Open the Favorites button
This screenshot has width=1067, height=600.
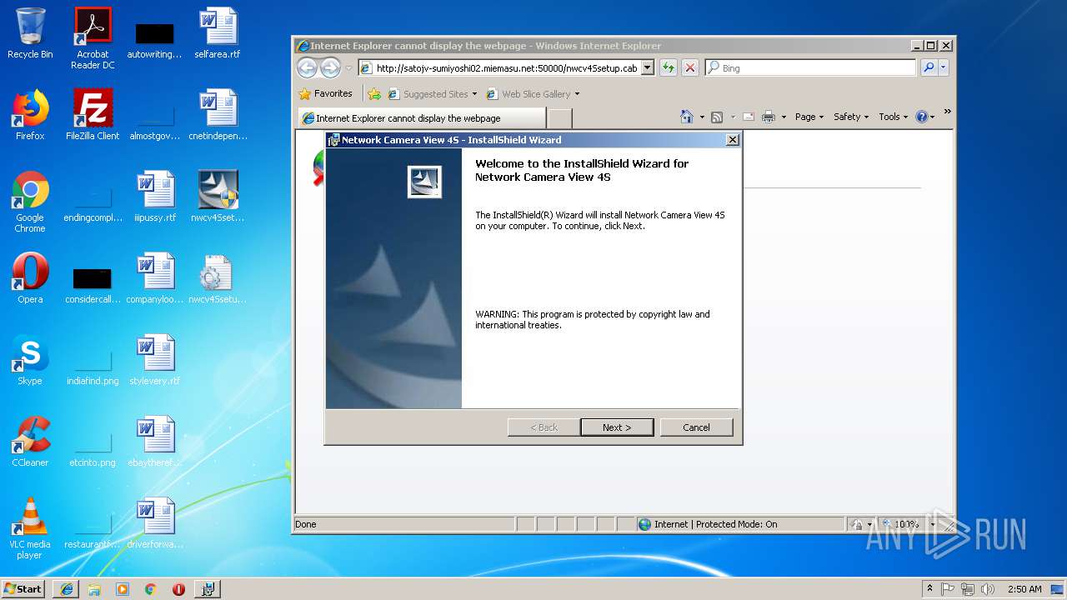coord(326,94)
